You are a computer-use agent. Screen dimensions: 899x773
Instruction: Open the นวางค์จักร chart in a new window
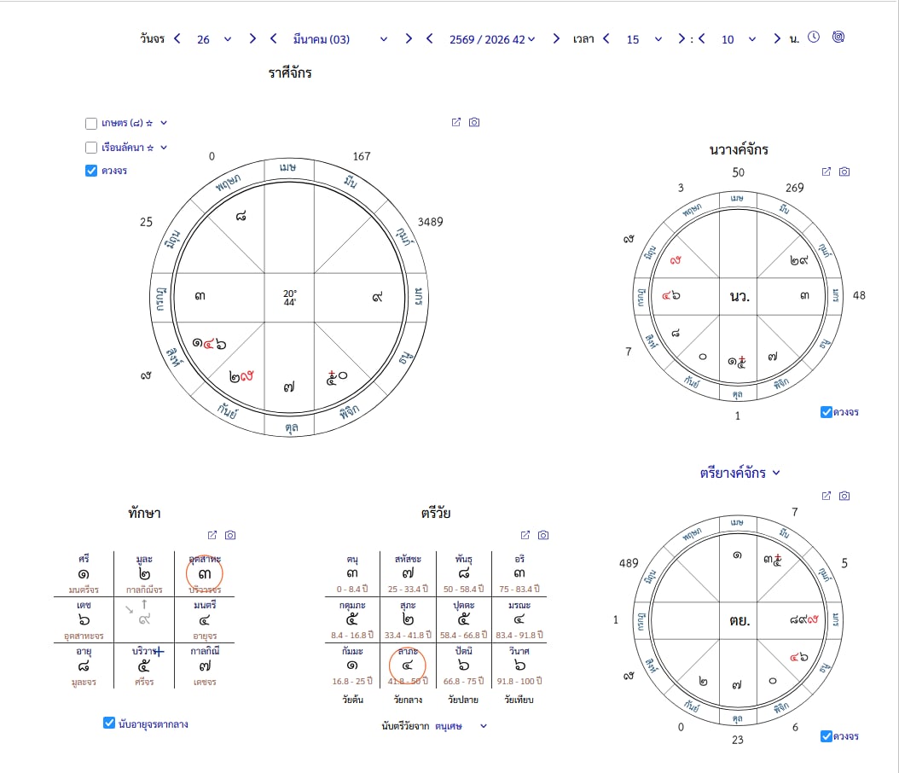coord(826,171)
